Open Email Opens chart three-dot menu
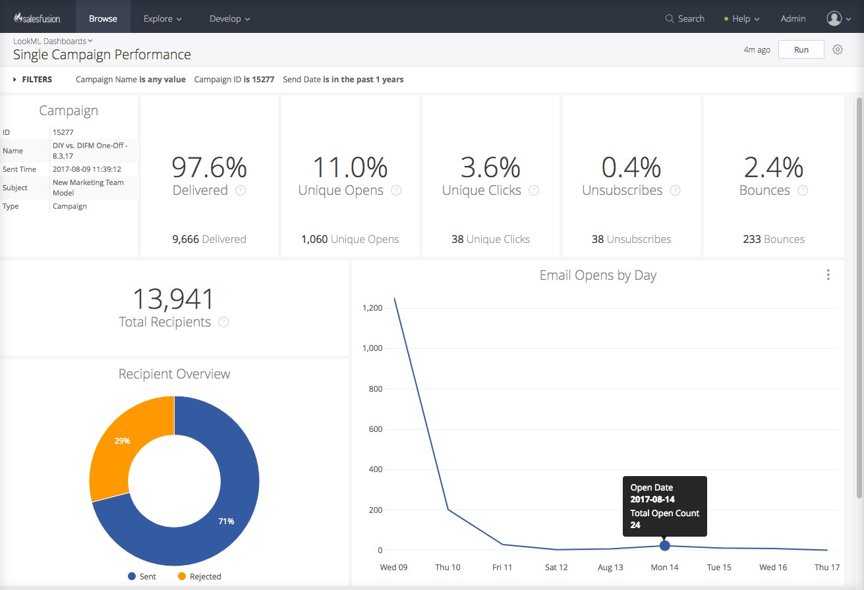This screenshot has width=864, height=590. [828, 275]
